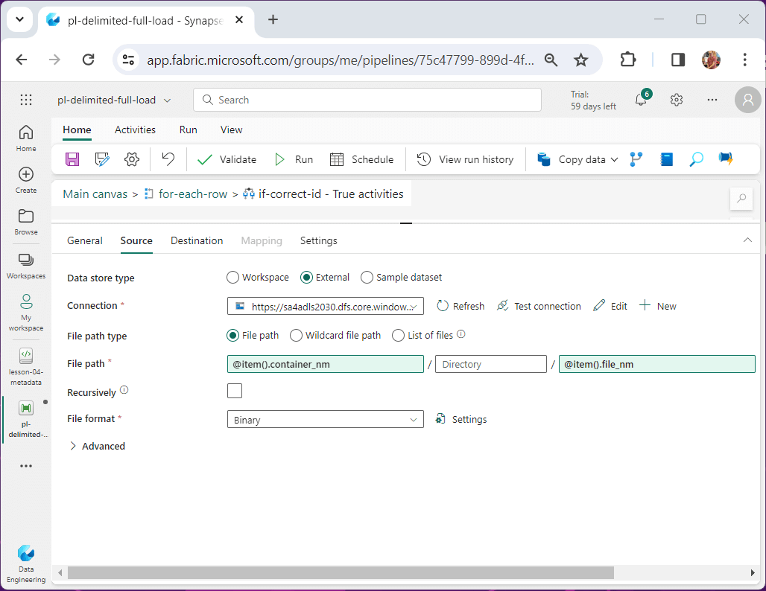Click the Test connection button
766x591 pixels.
(x=539, y=306)
